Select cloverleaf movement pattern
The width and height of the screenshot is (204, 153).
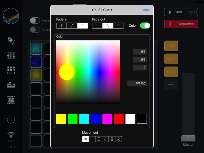click(x=119, y=139)
